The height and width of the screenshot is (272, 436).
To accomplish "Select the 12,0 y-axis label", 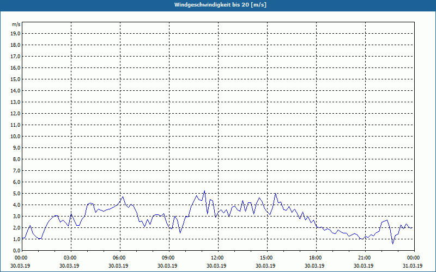I will 15,114.
